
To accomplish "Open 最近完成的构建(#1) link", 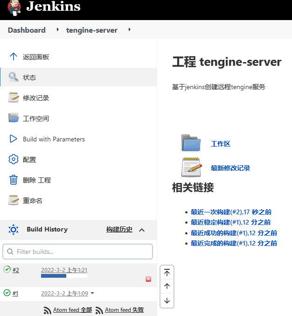I will (234, 243).
